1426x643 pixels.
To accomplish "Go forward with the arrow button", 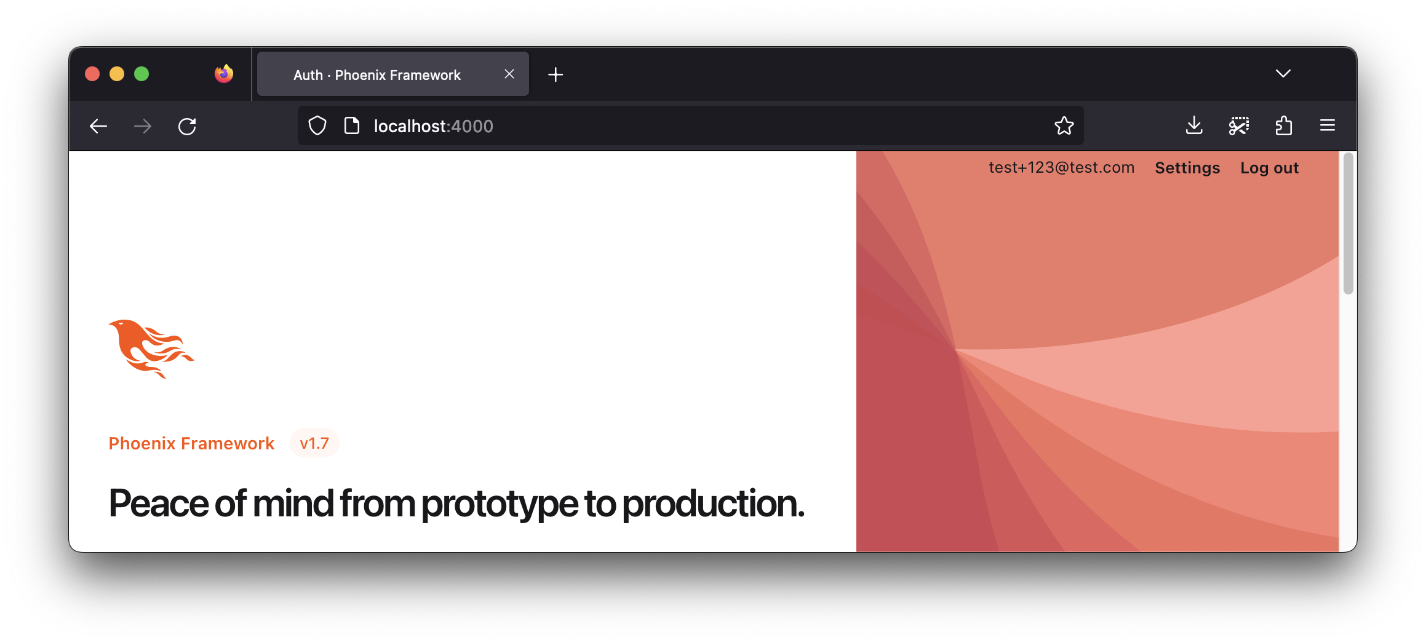I will [143, 127].
